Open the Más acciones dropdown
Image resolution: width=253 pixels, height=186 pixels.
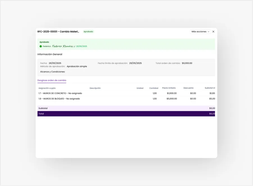pos(200,32)
